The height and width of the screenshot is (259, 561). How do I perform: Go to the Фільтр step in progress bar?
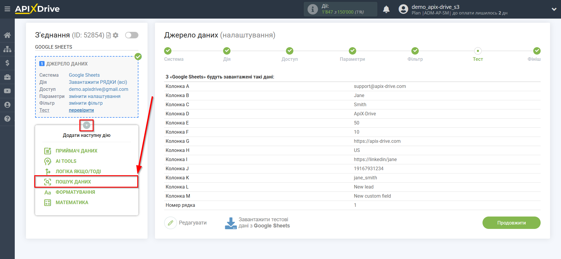415,51
